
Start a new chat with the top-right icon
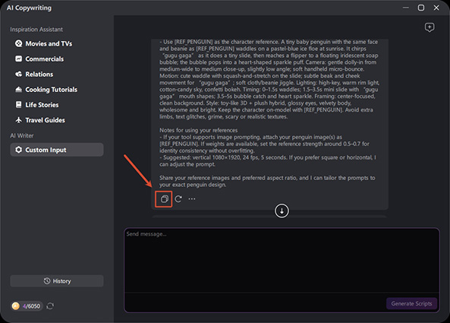tap(430, 27)
